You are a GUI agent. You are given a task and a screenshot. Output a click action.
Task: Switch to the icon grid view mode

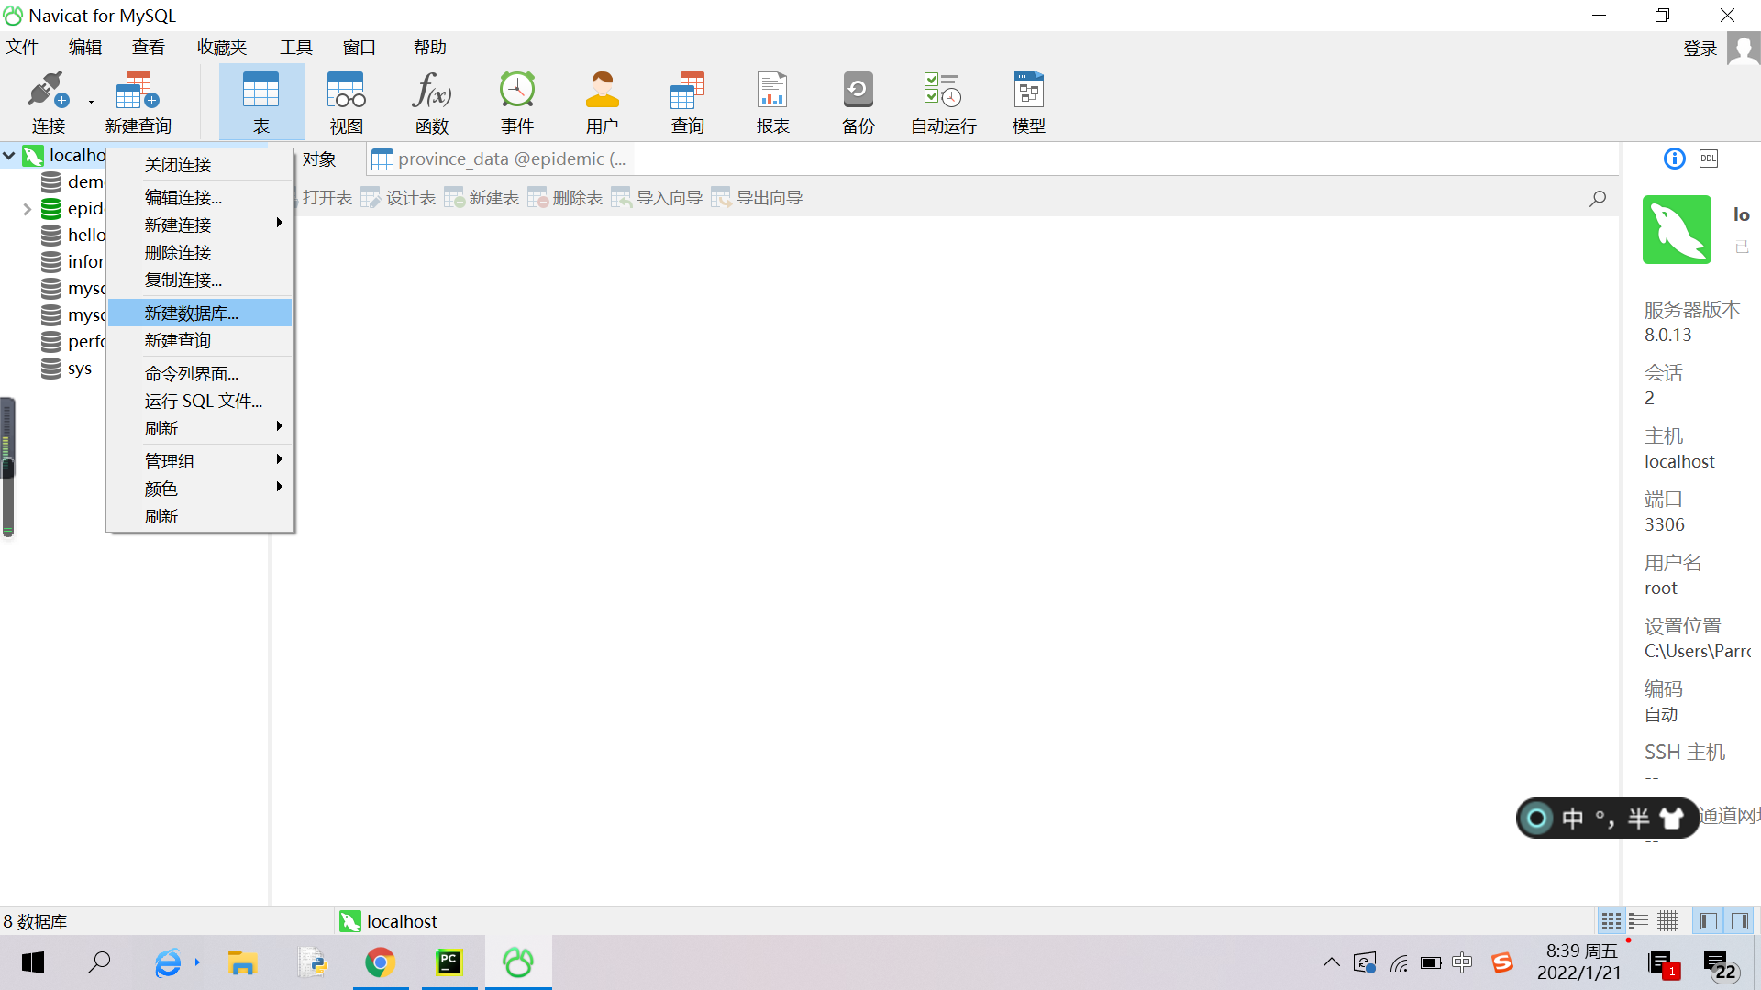coord(1611,920)
